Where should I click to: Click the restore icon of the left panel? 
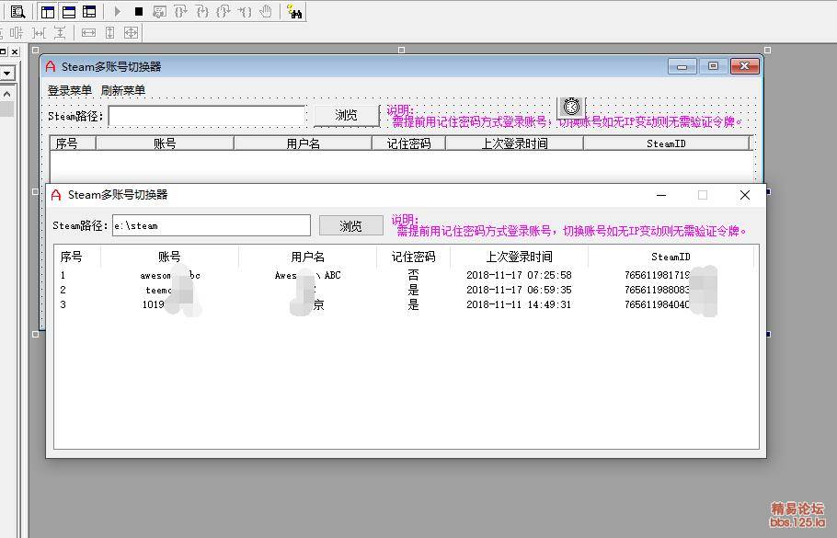(x=3, y=52)
